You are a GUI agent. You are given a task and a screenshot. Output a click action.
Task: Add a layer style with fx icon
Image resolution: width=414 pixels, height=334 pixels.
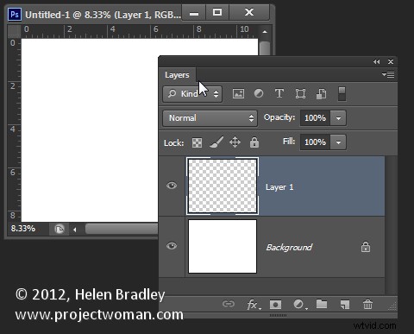tap(254, 305)
